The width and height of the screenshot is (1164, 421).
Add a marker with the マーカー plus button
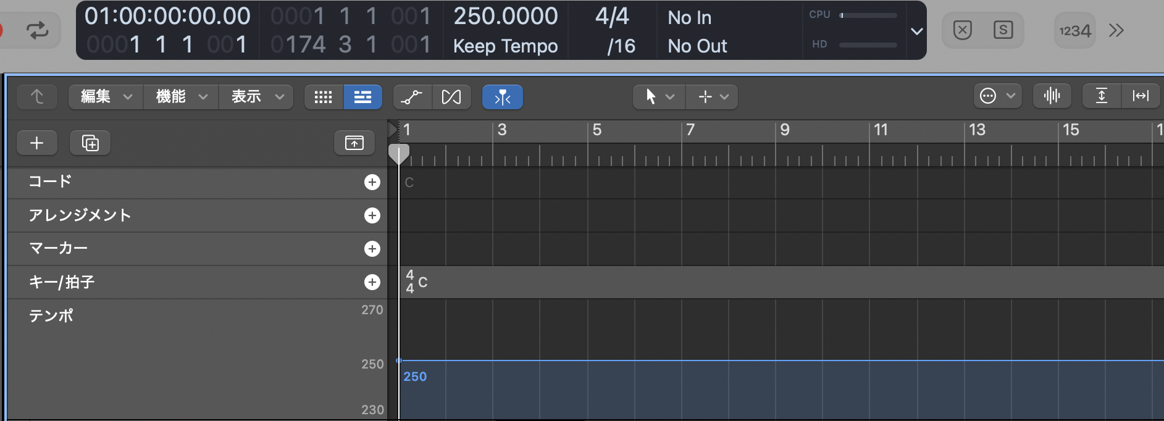pos(372,249)
